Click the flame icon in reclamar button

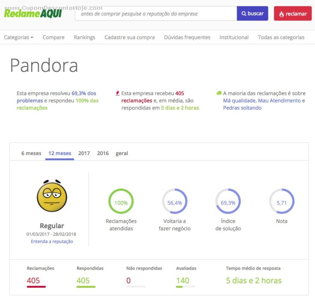click(282, 14)
